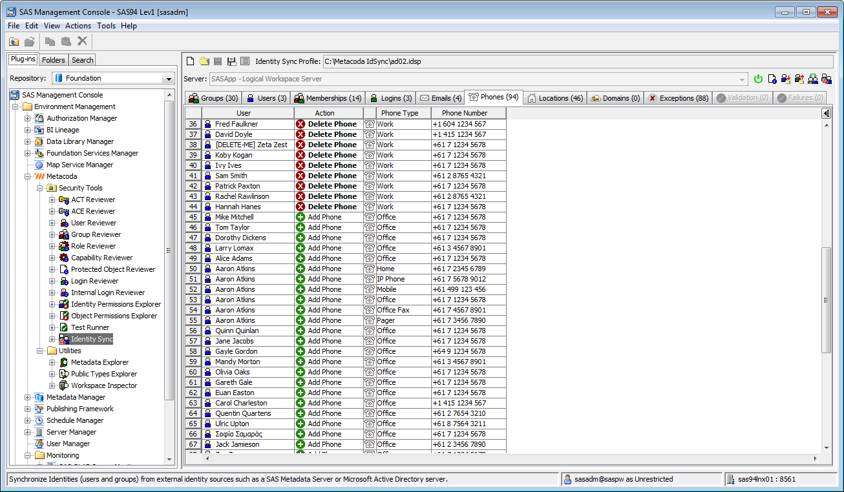Screen dimensions: 844x492
Task: Open an Identity Sync profile via folder icon
Action: pos(204,61)
